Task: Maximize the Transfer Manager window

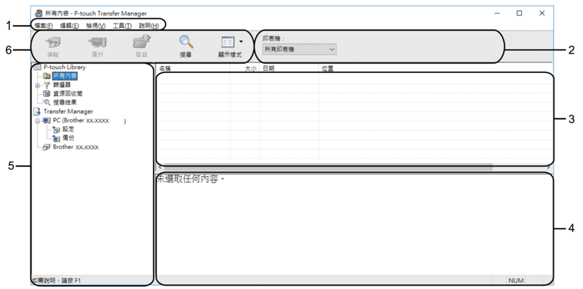Action: pyautogui.click(x=519, y=14)
